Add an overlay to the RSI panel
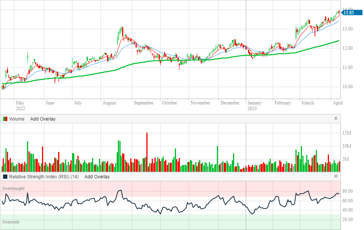The width and height of the screenshot is (364, 230). [x=97, y=177]
